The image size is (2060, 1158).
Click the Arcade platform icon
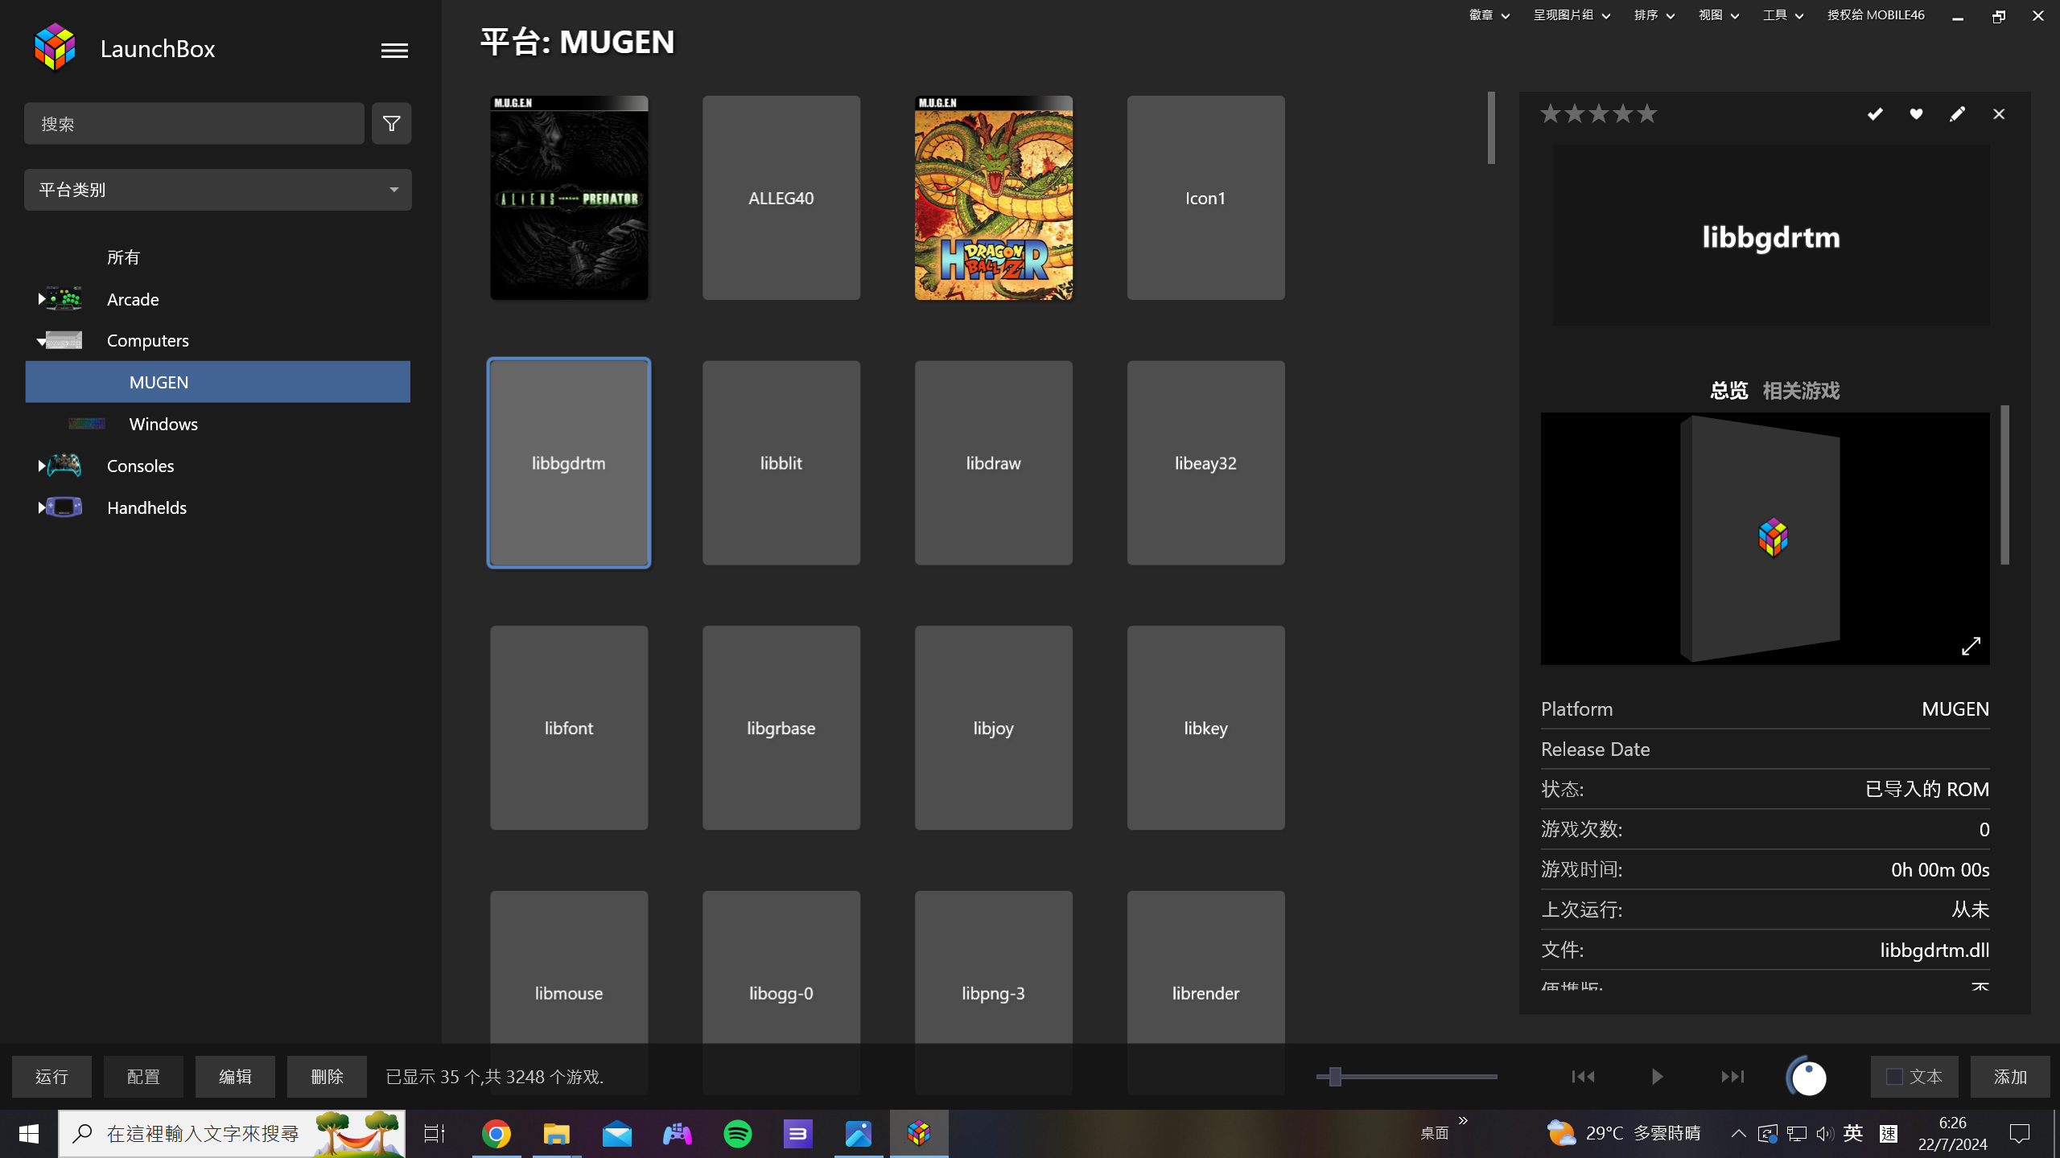pyautogui.click(x=64, y=298)
